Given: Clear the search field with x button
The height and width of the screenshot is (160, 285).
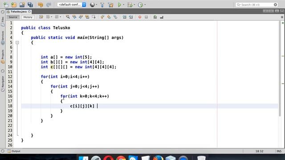Looking at the screenshot, I should click(x=275, y=5).
